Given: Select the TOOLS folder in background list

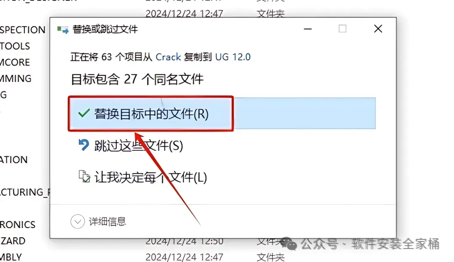Looking at the screenshot, I should [x=15, y=46].
